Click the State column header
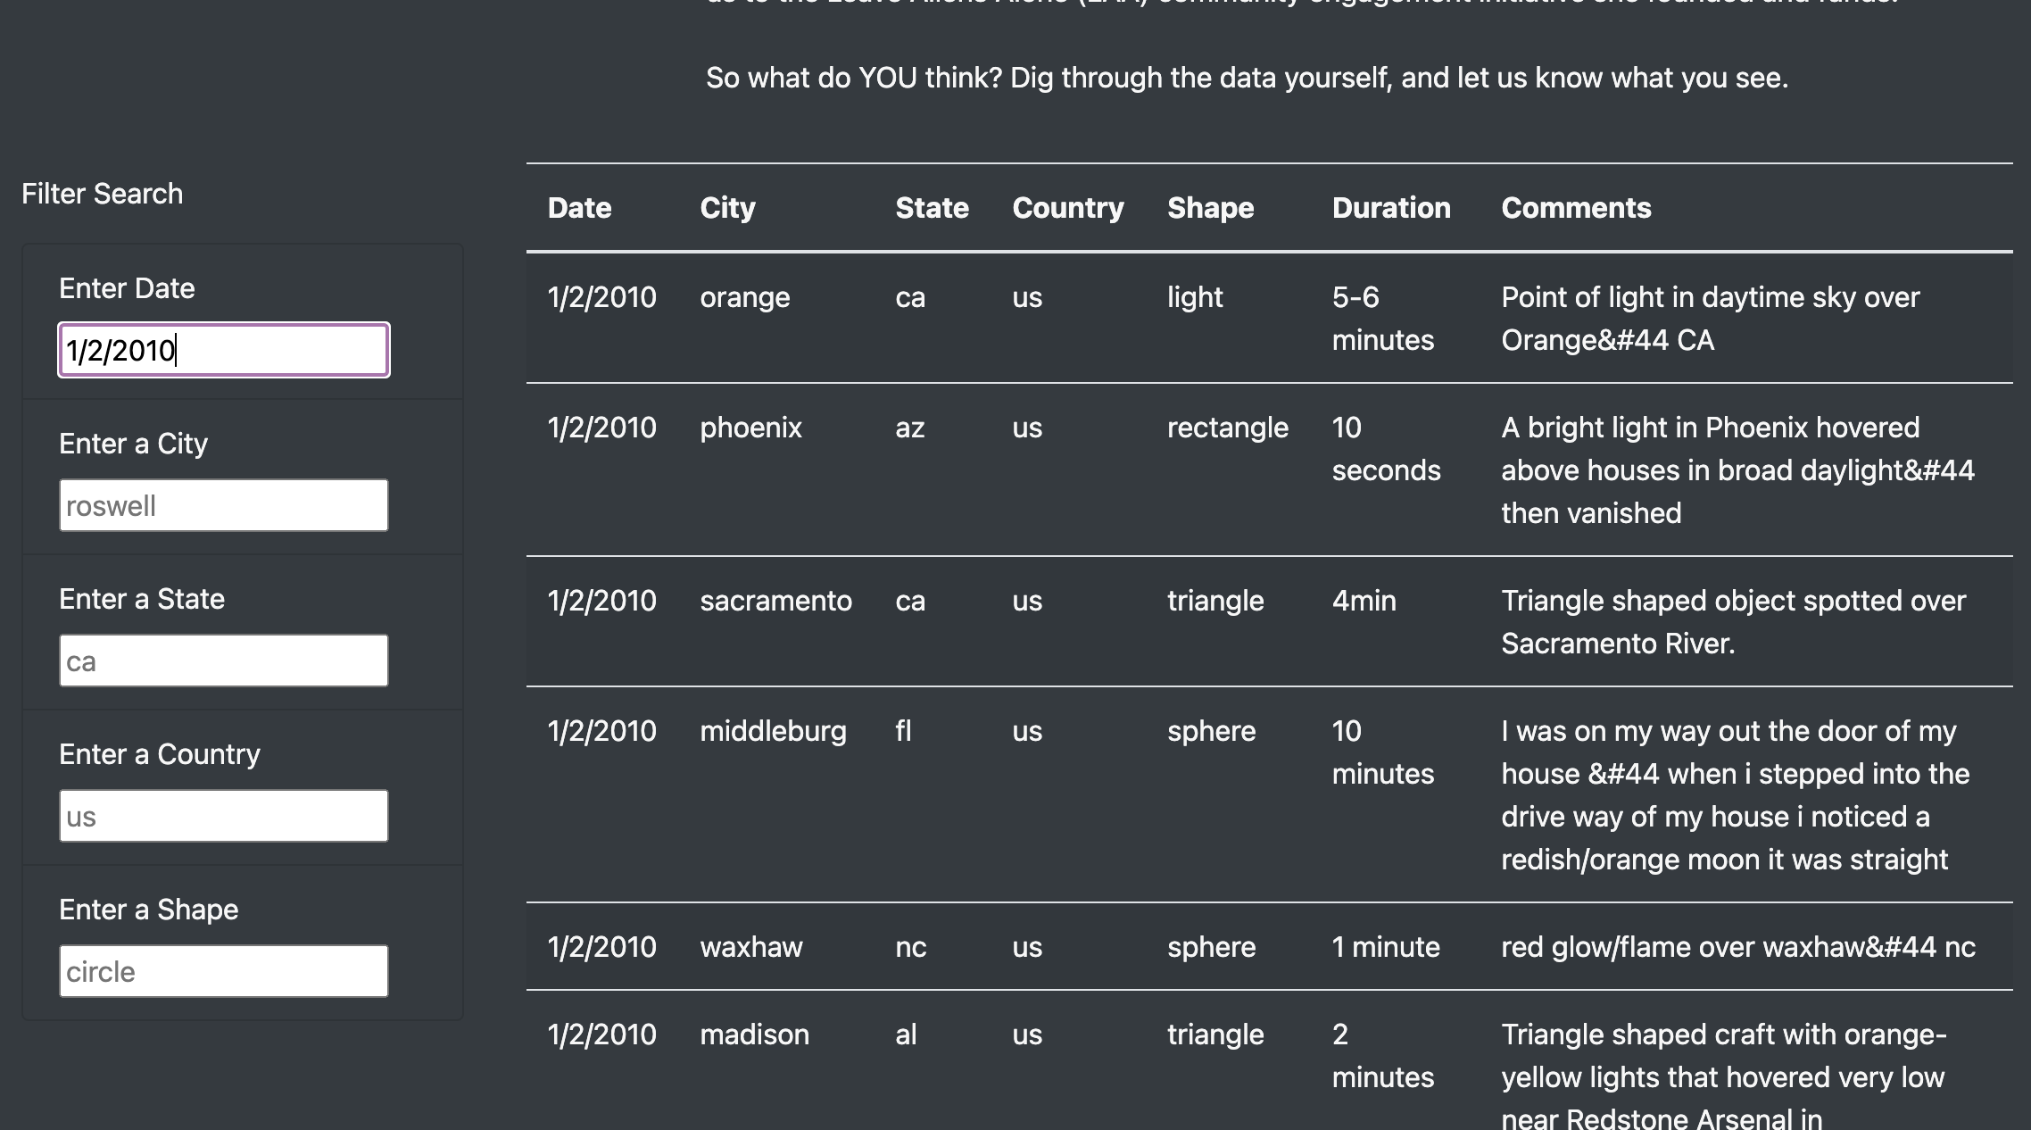This screenshot has height=1130, width=2031. pyautogui.click(x=932, y=208)
